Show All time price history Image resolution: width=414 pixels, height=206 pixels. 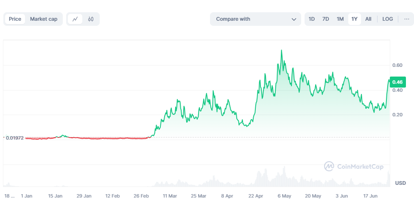point(368,19)
